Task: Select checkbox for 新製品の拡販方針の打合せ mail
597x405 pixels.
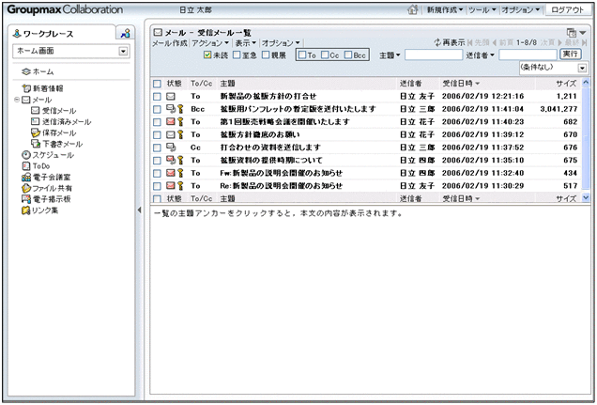Action: click(157, 97)
